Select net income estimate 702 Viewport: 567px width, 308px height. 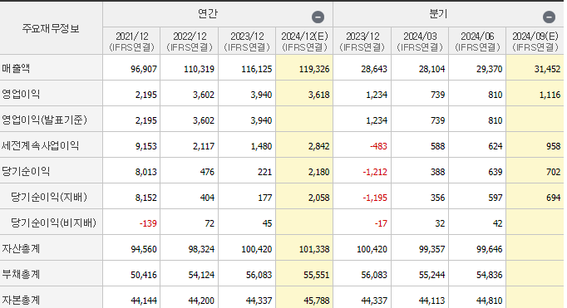point(553,172)
